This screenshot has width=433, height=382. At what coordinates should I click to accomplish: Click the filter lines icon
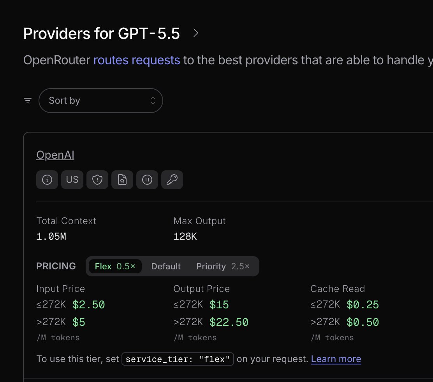pos(28,101)
